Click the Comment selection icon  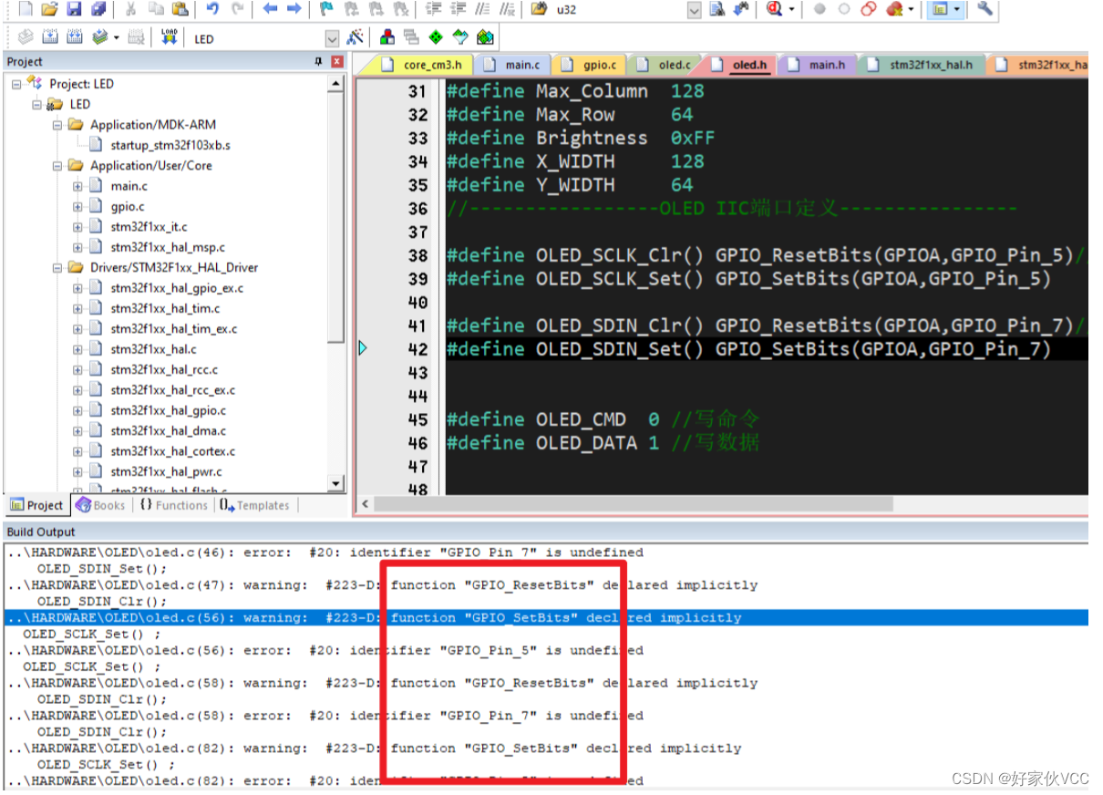tap(483, 9)
